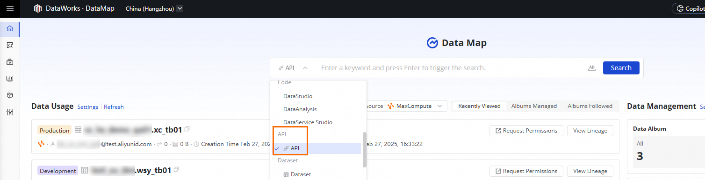
Task: Switch to the Albums Managed tab
Action: click(534, 106)
